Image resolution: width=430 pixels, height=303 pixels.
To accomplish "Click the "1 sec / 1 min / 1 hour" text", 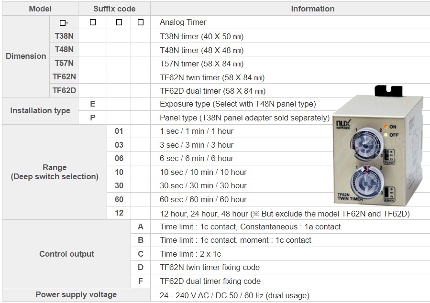I will tap(197, 131).
